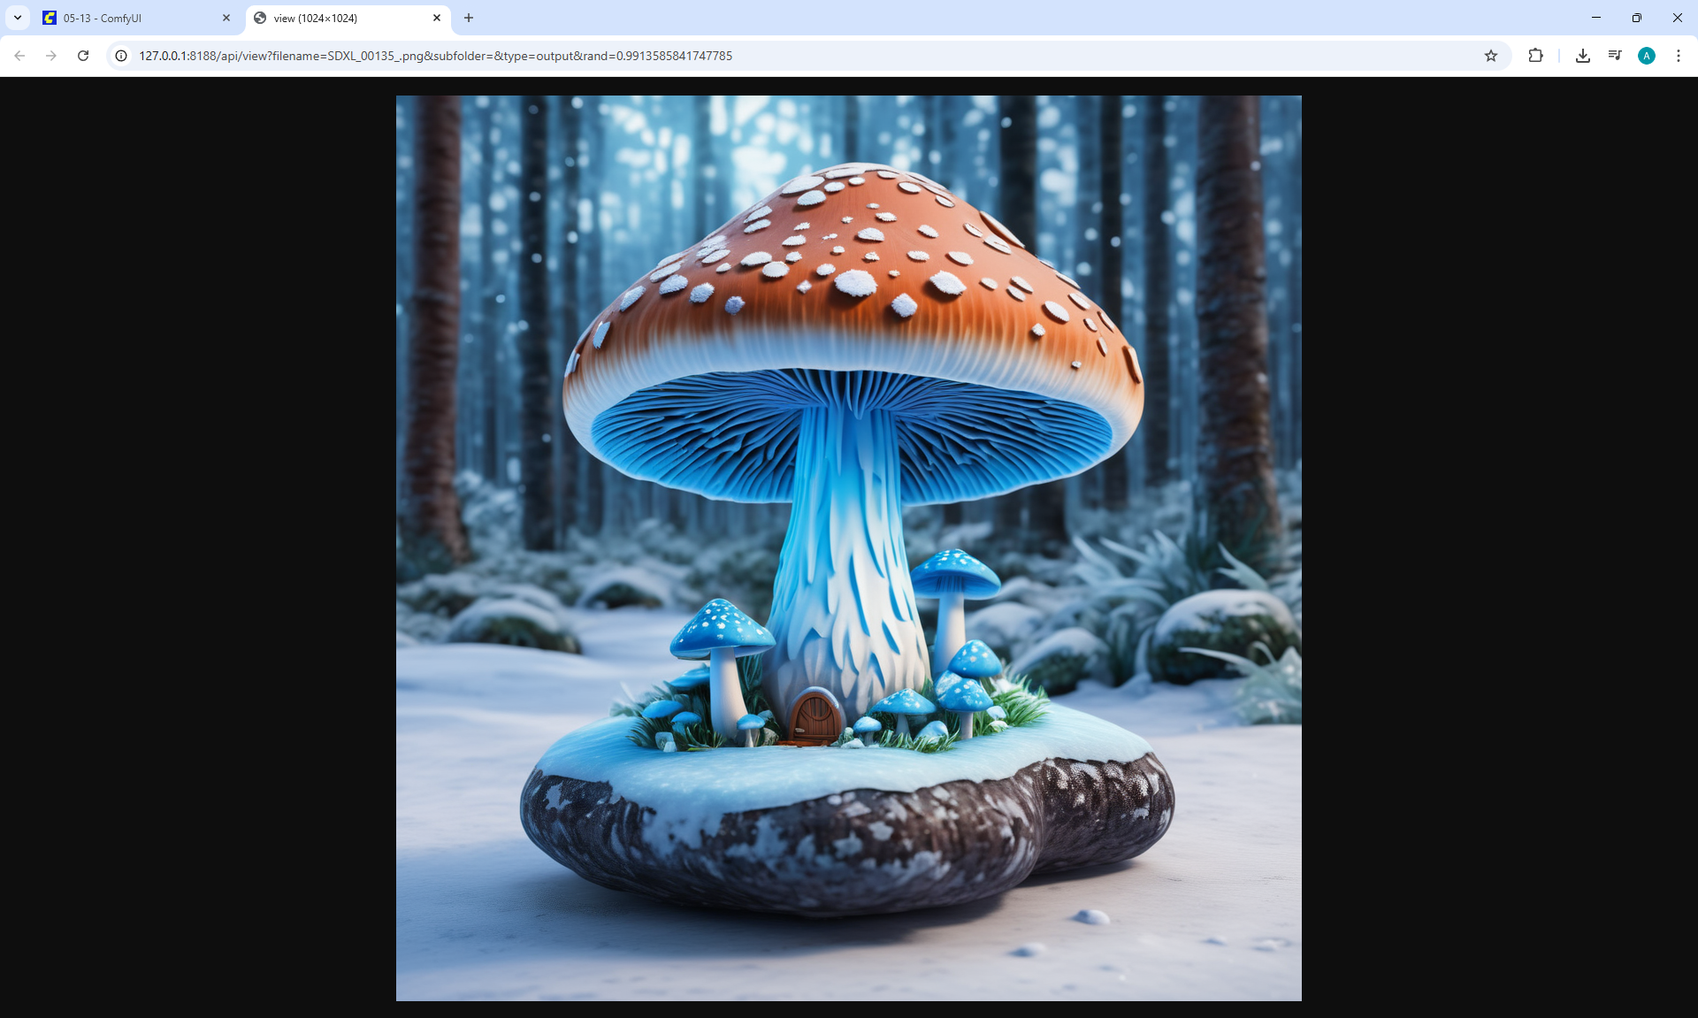Expand the tab search dropdown arrow
The height and width of the screenshot is (1018, 1698).
click(x=18, y=18)
